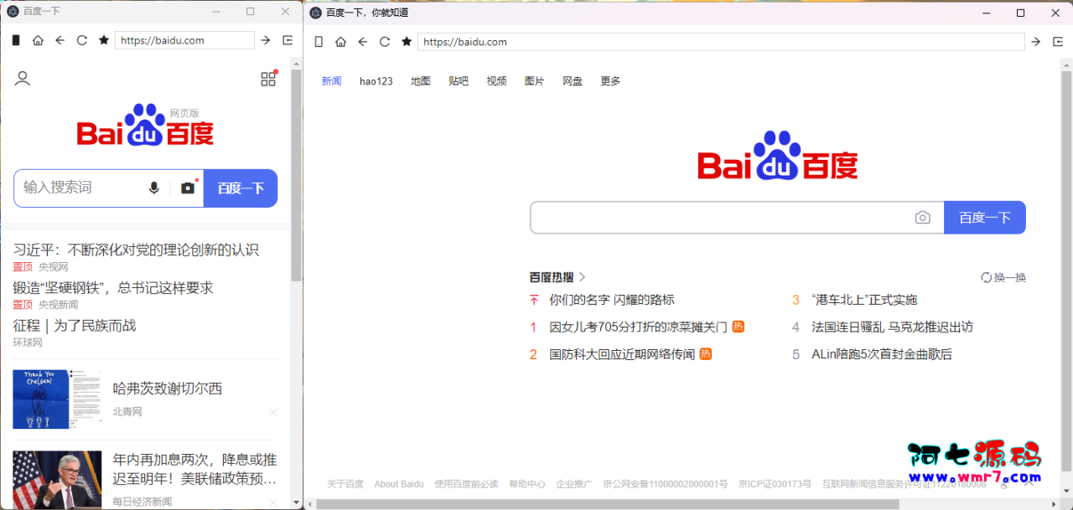This screenshot has width=1073, height=510.
Task: Go to home page in left window
Action: tap(38, 40)
